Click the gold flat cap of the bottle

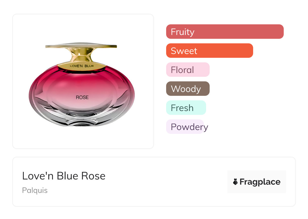pos(81,46)
